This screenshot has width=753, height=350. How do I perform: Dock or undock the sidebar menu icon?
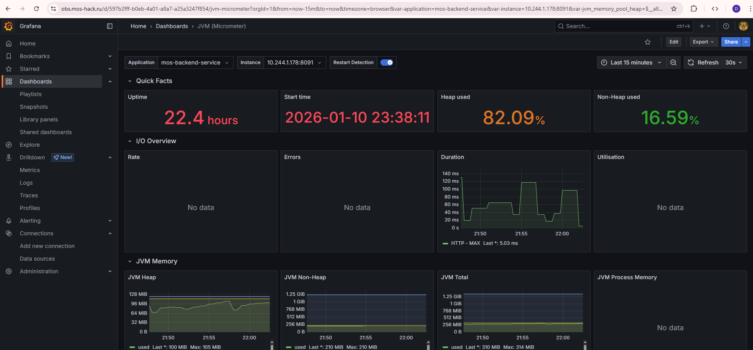click(x=110, y=26)
